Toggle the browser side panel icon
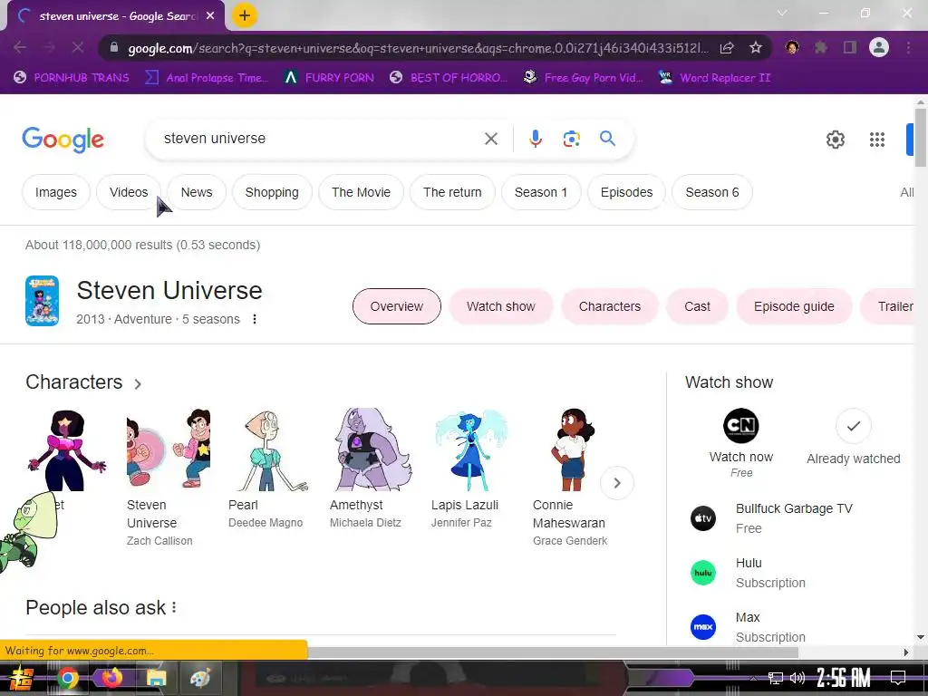Image resolution: width=928 pixels, height=696 pixels. tap(850, 47)
